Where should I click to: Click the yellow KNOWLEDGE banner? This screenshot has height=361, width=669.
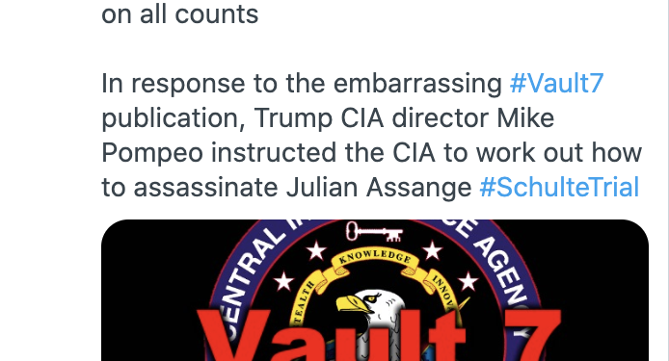click(375, 257)
